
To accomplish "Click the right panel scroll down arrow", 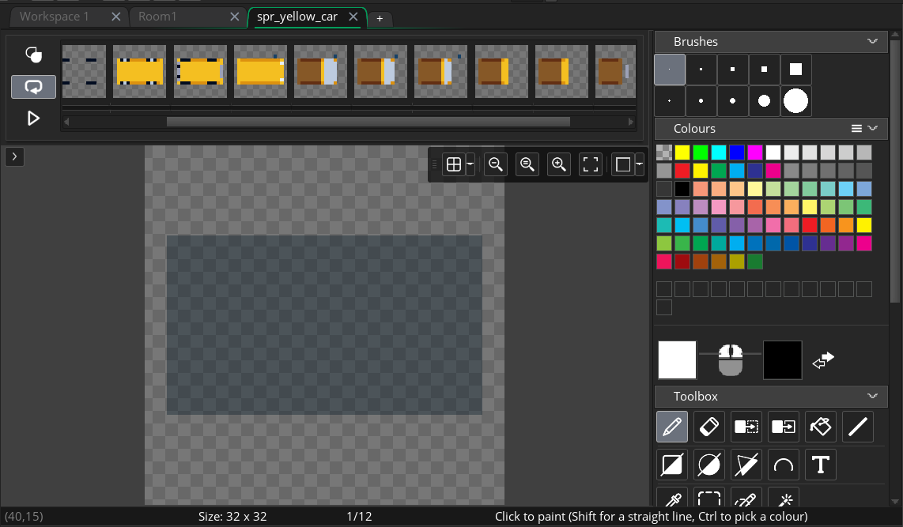I will [x=894, y=502].
